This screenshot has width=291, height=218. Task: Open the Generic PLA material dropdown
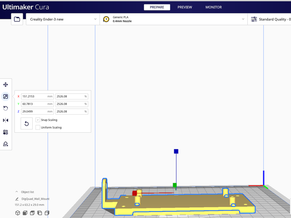pyautogui.click(x=173, y=19)
